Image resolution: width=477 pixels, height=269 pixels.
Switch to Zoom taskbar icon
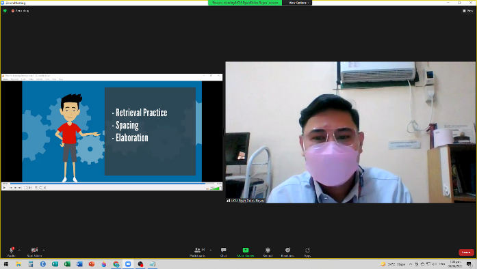point(128,264)
